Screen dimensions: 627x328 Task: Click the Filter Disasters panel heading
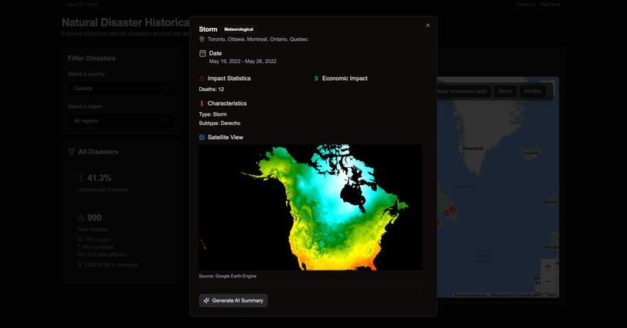(x=92, y=58)
